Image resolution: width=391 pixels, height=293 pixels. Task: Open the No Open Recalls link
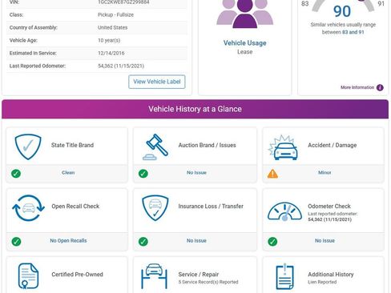coord(68,240)
